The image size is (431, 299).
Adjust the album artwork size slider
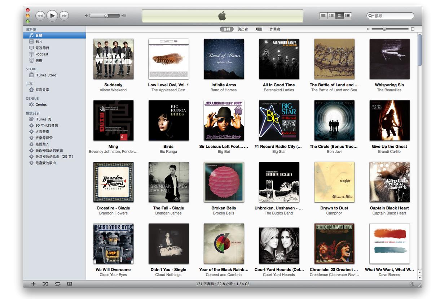[x=384, y=29]
